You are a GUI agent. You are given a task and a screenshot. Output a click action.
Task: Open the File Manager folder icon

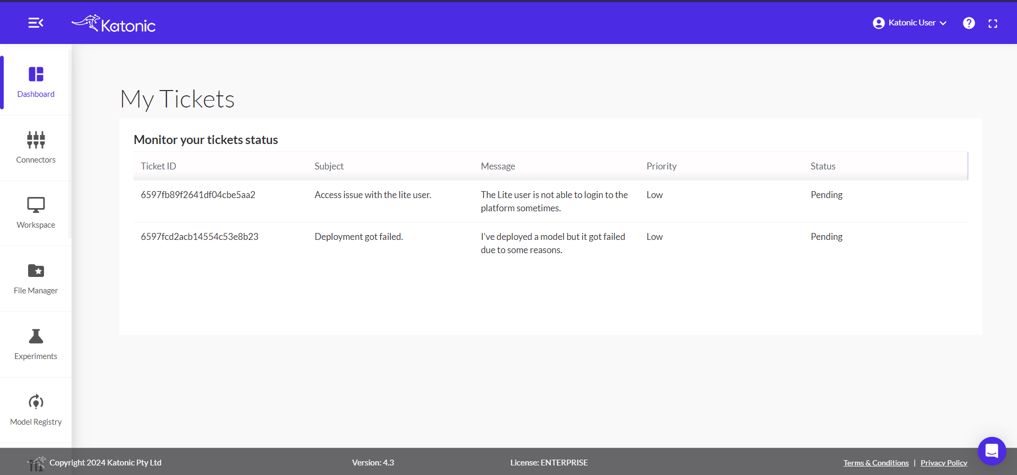click(x=36, y=271)
